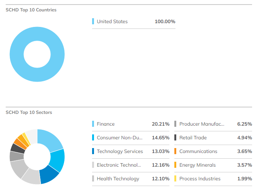Select the Producer Manufac... label
260x194 pixels.
tap(202, 124)
